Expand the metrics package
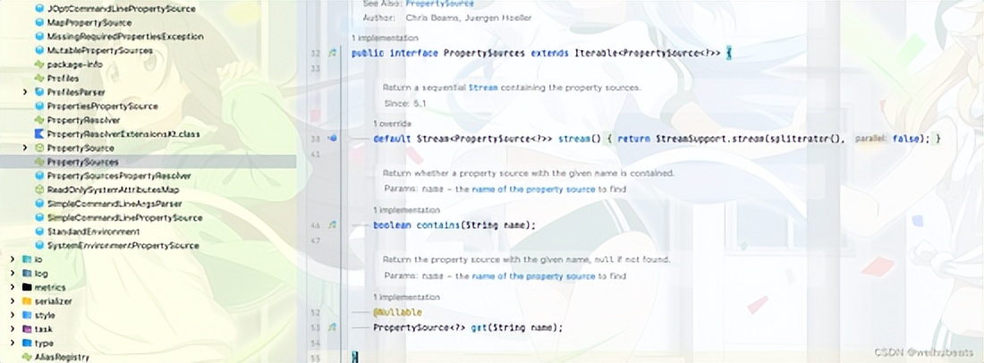The width and height of the screenshot is (984, 363). point(12,287)
